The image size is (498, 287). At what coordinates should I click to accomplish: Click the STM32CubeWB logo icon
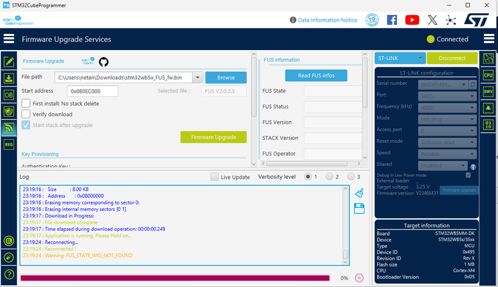88,61
